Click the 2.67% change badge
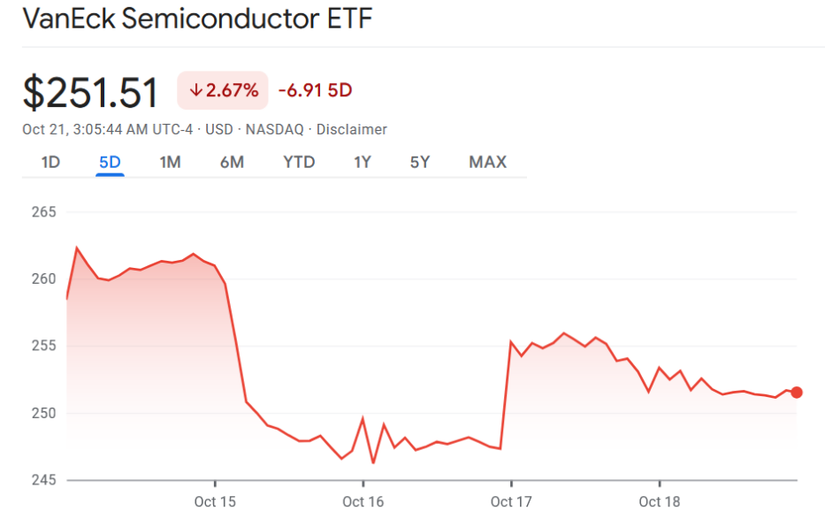 pyautogui.click(x=223, y=90)
